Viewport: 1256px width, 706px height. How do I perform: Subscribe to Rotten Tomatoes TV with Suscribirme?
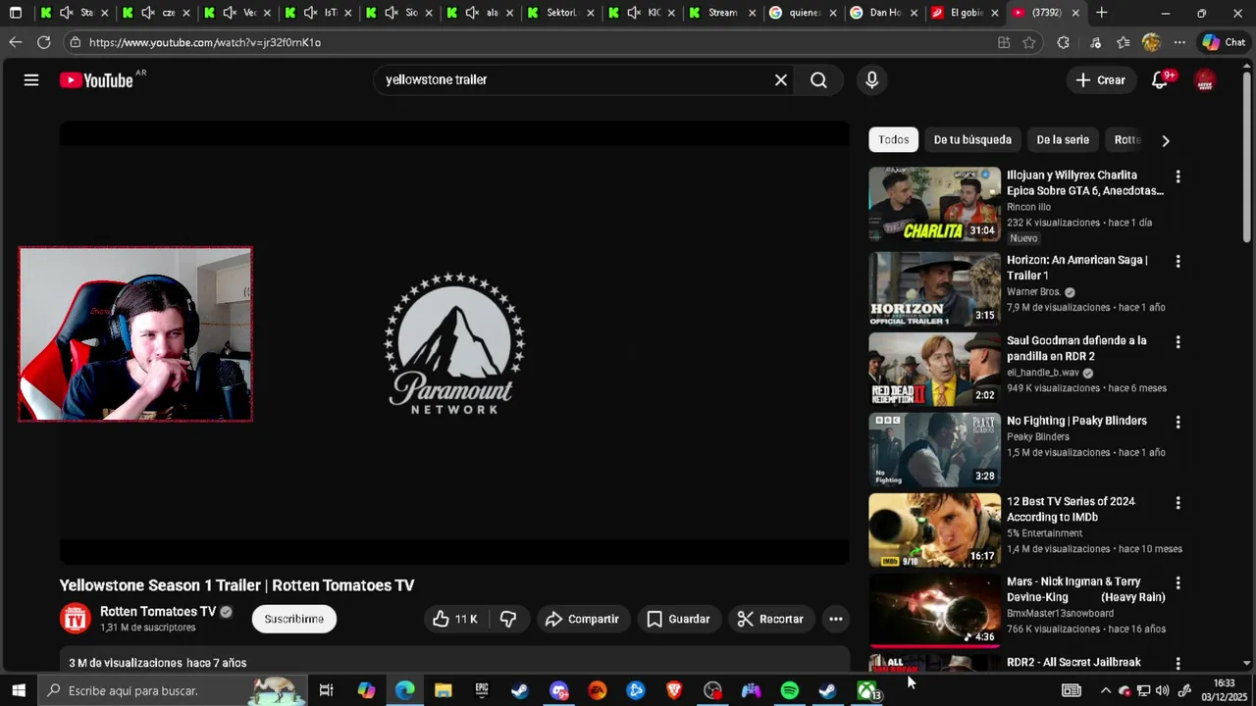coord(294,619)
